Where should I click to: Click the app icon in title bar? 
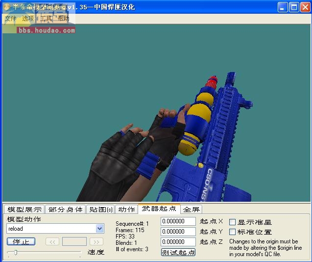7,7
